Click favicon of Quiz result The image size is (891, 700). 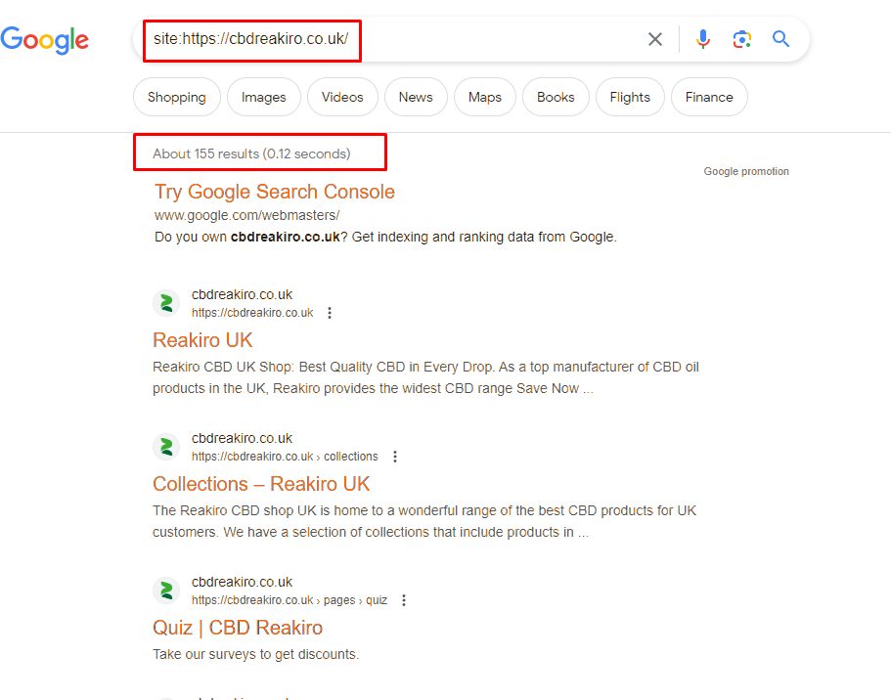(166, 591)
